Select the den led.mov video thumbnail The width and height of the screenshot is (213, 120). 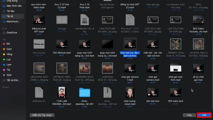[x=153, y=92]
